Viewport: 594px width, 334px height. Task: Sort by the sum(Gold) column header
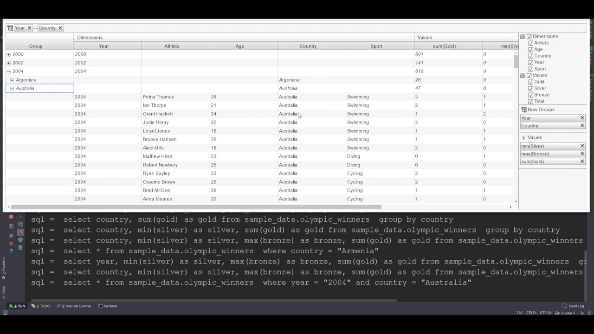[448, 46]
